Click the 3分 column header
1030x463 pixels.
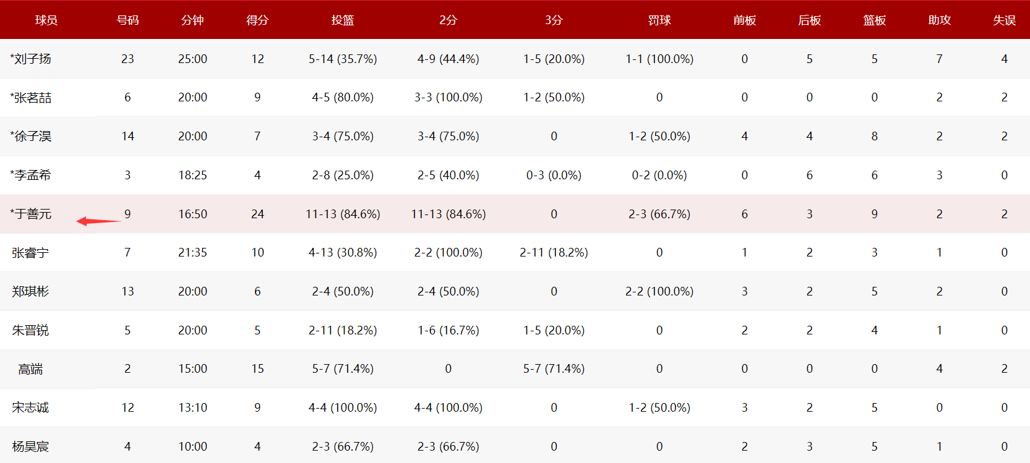(x=554, y=20)
